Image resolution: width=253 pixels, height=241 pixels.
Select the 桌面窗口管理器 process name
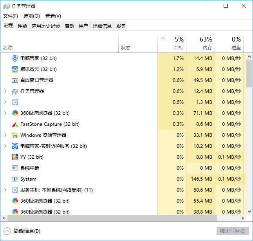(37, 80)
